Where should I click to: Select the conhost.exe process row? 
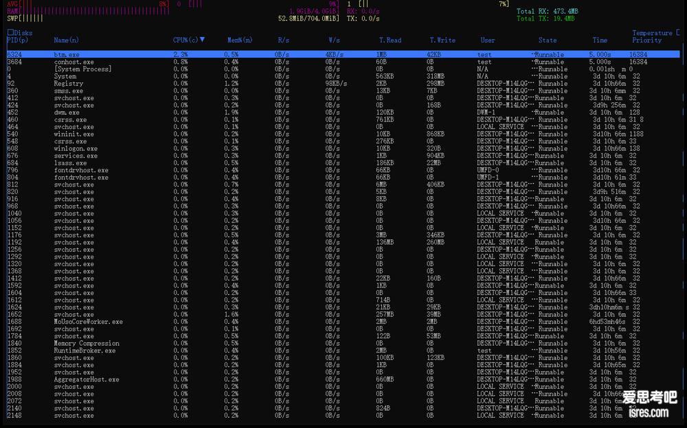[343, 62]
